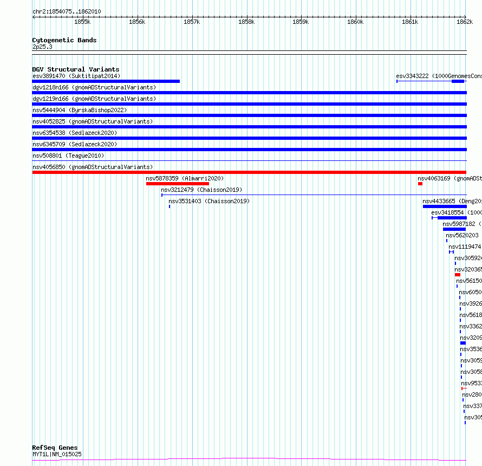
Task: Select nsv5878359 (Almarri2020) label
Action: [185, 178]
